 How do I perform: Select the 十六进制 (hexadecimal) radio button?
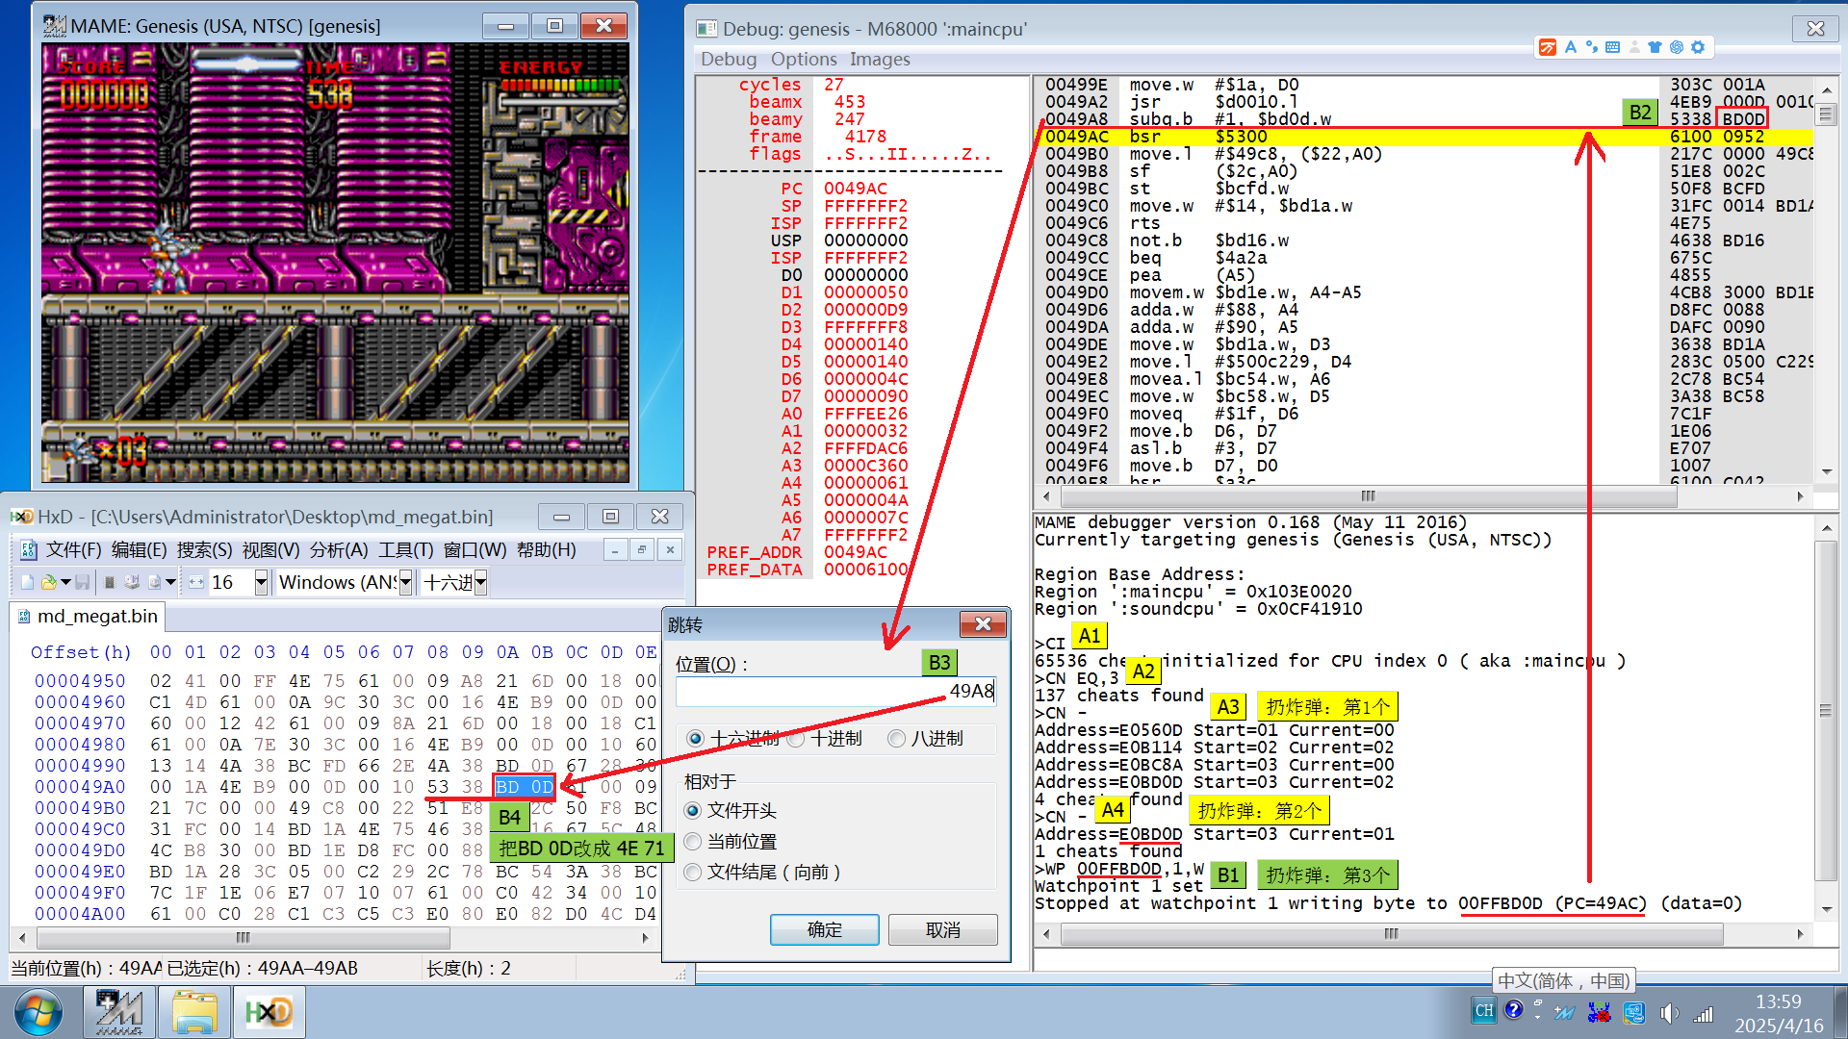tap(695, 739)
